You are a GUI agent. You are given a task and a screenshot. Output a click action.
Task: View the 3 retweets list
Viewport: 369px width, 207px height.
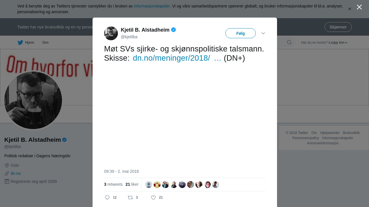pos(113,184)
